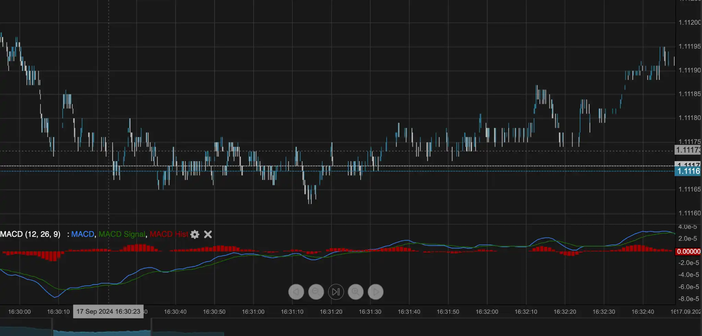Toggle the blue MACD line legend
The image size is (702, 336).
pos(82,234)
